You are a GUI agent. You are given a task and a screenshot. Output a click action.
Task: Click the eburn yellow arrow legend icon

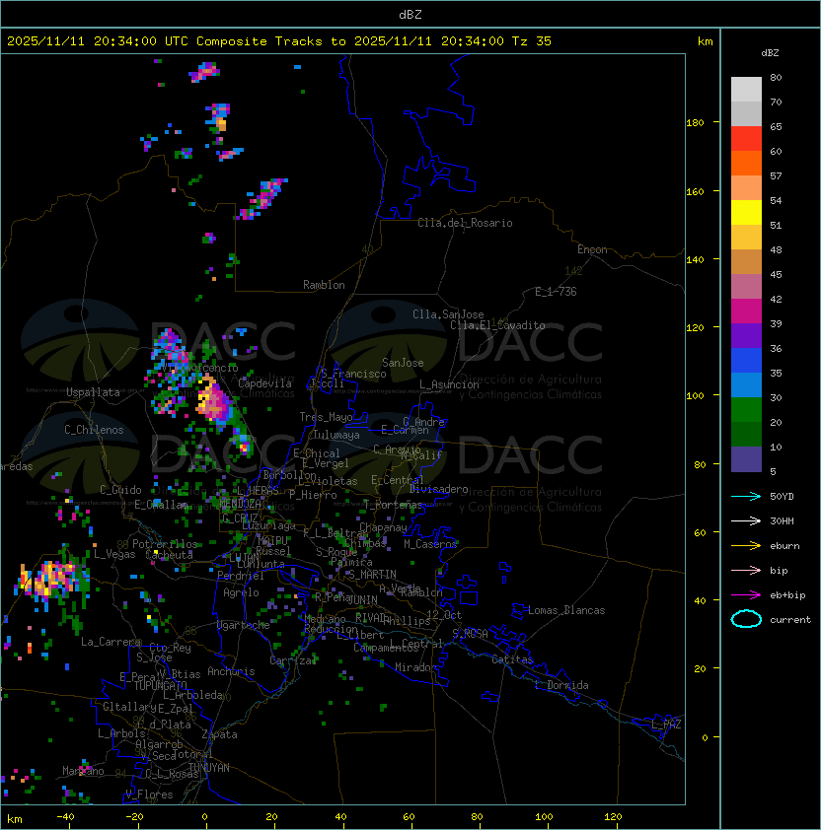pos(746,546)
